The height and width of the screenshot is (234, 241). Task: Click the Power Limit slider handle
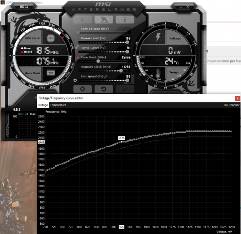127,42
